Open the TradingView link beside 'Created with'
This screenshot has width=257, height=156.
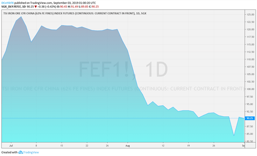coord(31,152)
